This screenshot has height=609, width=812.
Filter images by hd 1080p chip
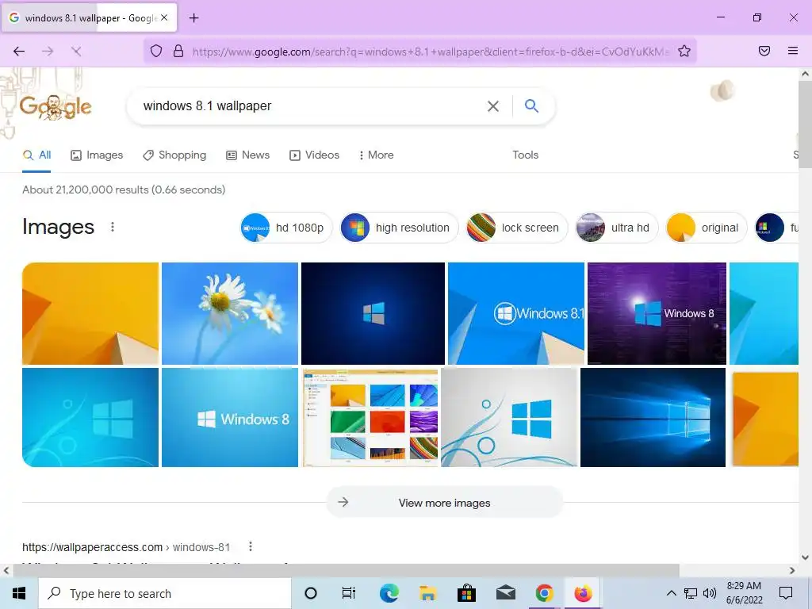click(285, 228)
